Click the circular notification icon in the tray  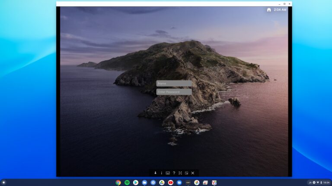pyautogui.click(x=314, y=183)
